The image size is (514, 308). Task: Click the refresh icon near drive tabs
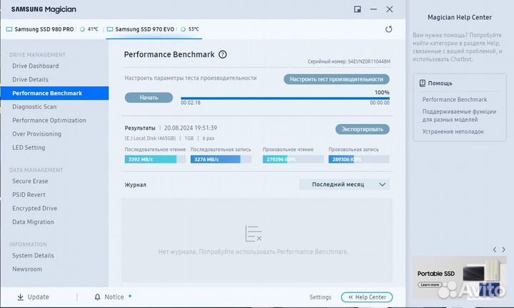388,29
